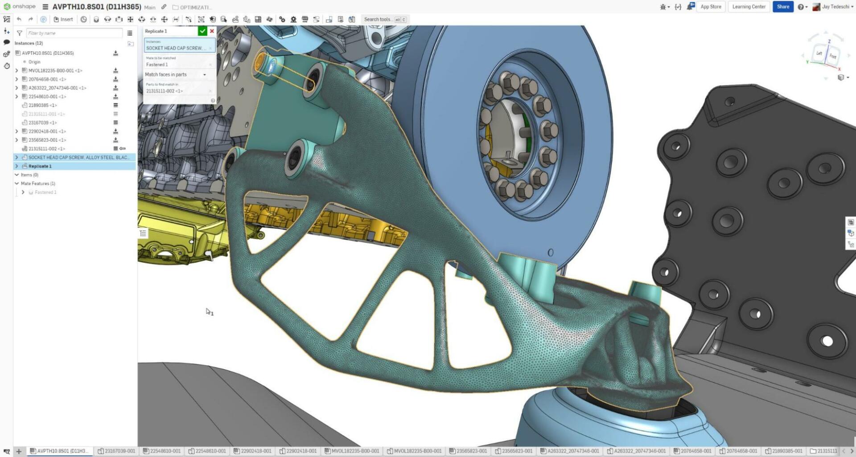Image resolution: width=856 pixels, height=457 pixels.
Task: Click the Share button
Action: tap(783, 7)
